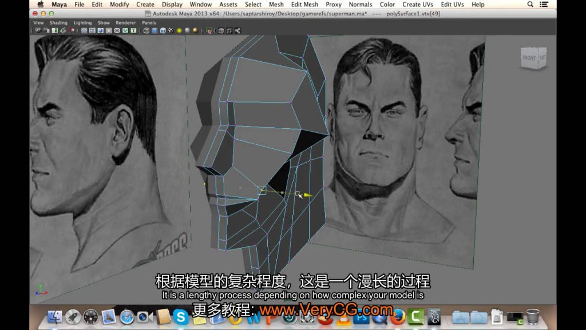Viewport: 586px width, 330px height.
Task: Click the 2D Pan/Zoom icon
Action: [71, 31]
